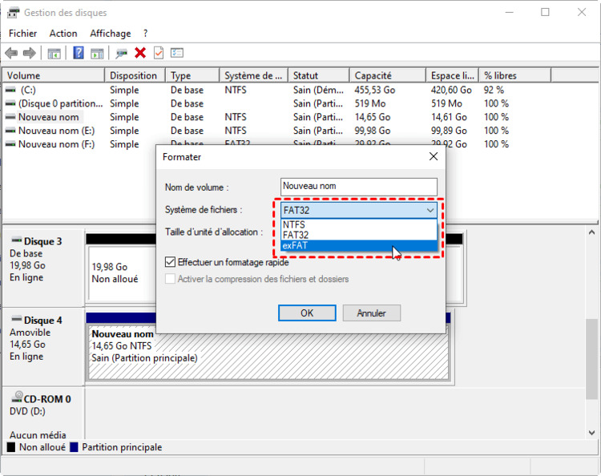Click the 92 % free value
Screen dimensions: 601x476
494,90
